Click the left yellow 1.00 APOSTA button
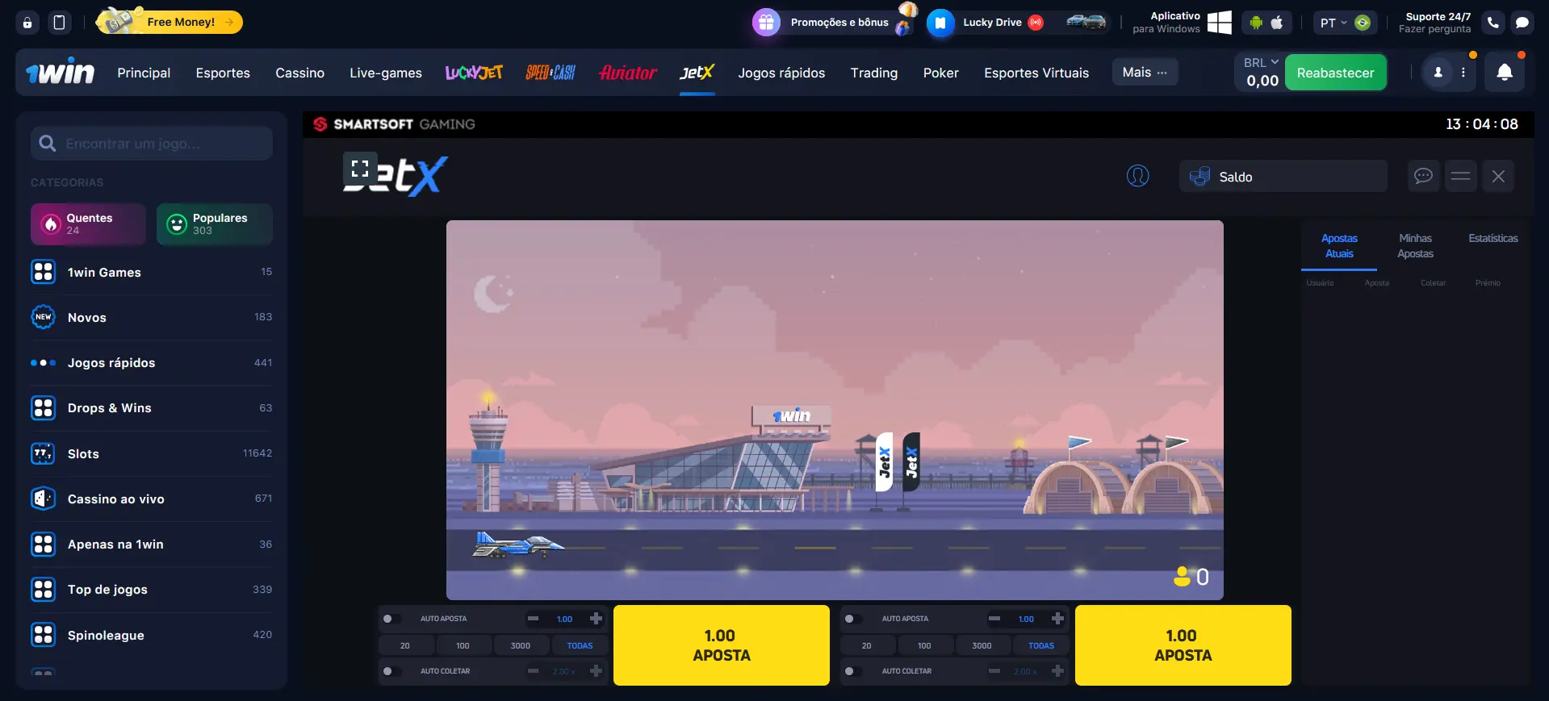1549x701 pixels. (721, 645)
